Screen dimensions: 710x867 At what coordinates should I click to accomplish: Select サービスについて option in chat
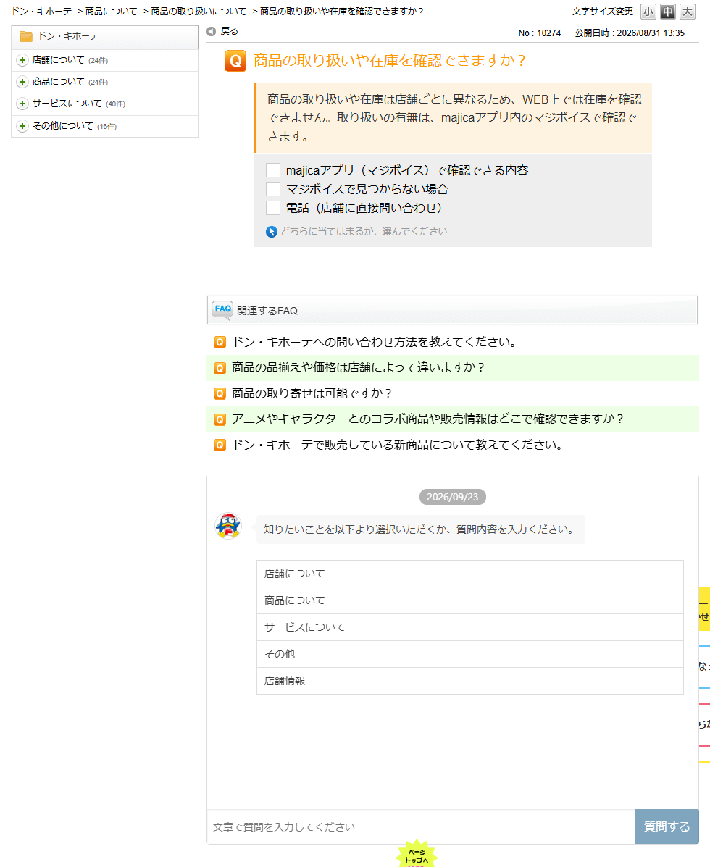coord(470,627)
